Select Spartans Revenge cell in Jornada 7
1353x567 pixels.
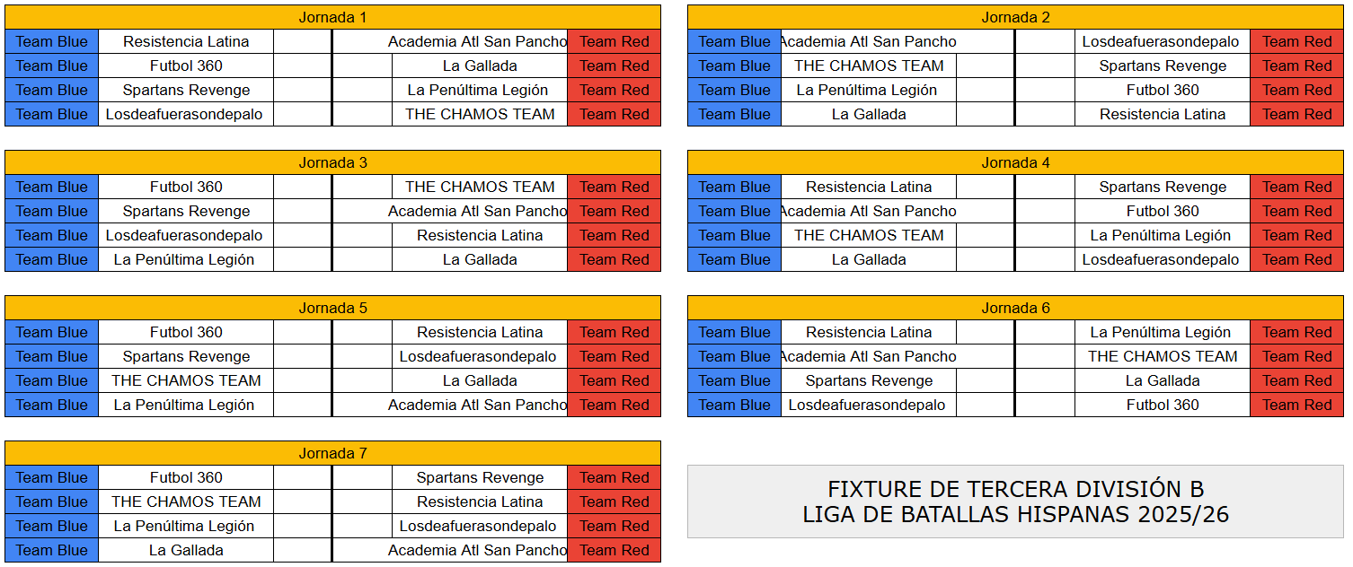point(480,477)
